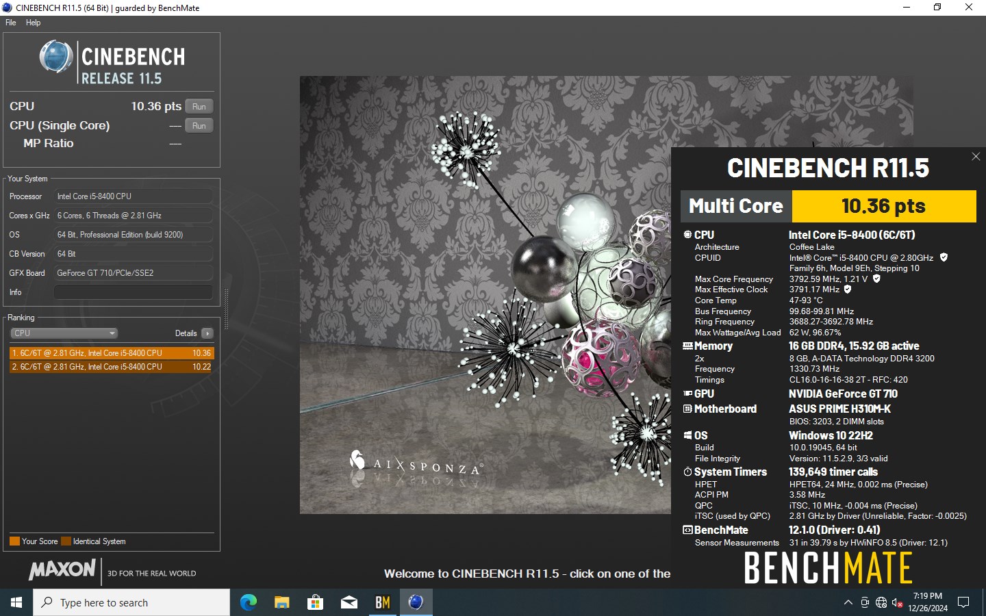Click the NVIDIA GeForce GT 710 text

tap(843, 394)
